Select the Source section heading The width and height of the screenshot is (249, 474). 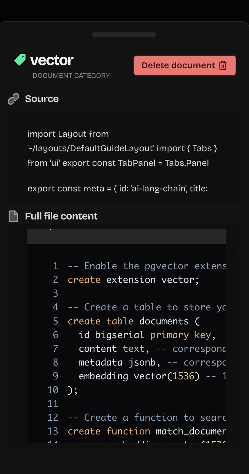(42, 99)
